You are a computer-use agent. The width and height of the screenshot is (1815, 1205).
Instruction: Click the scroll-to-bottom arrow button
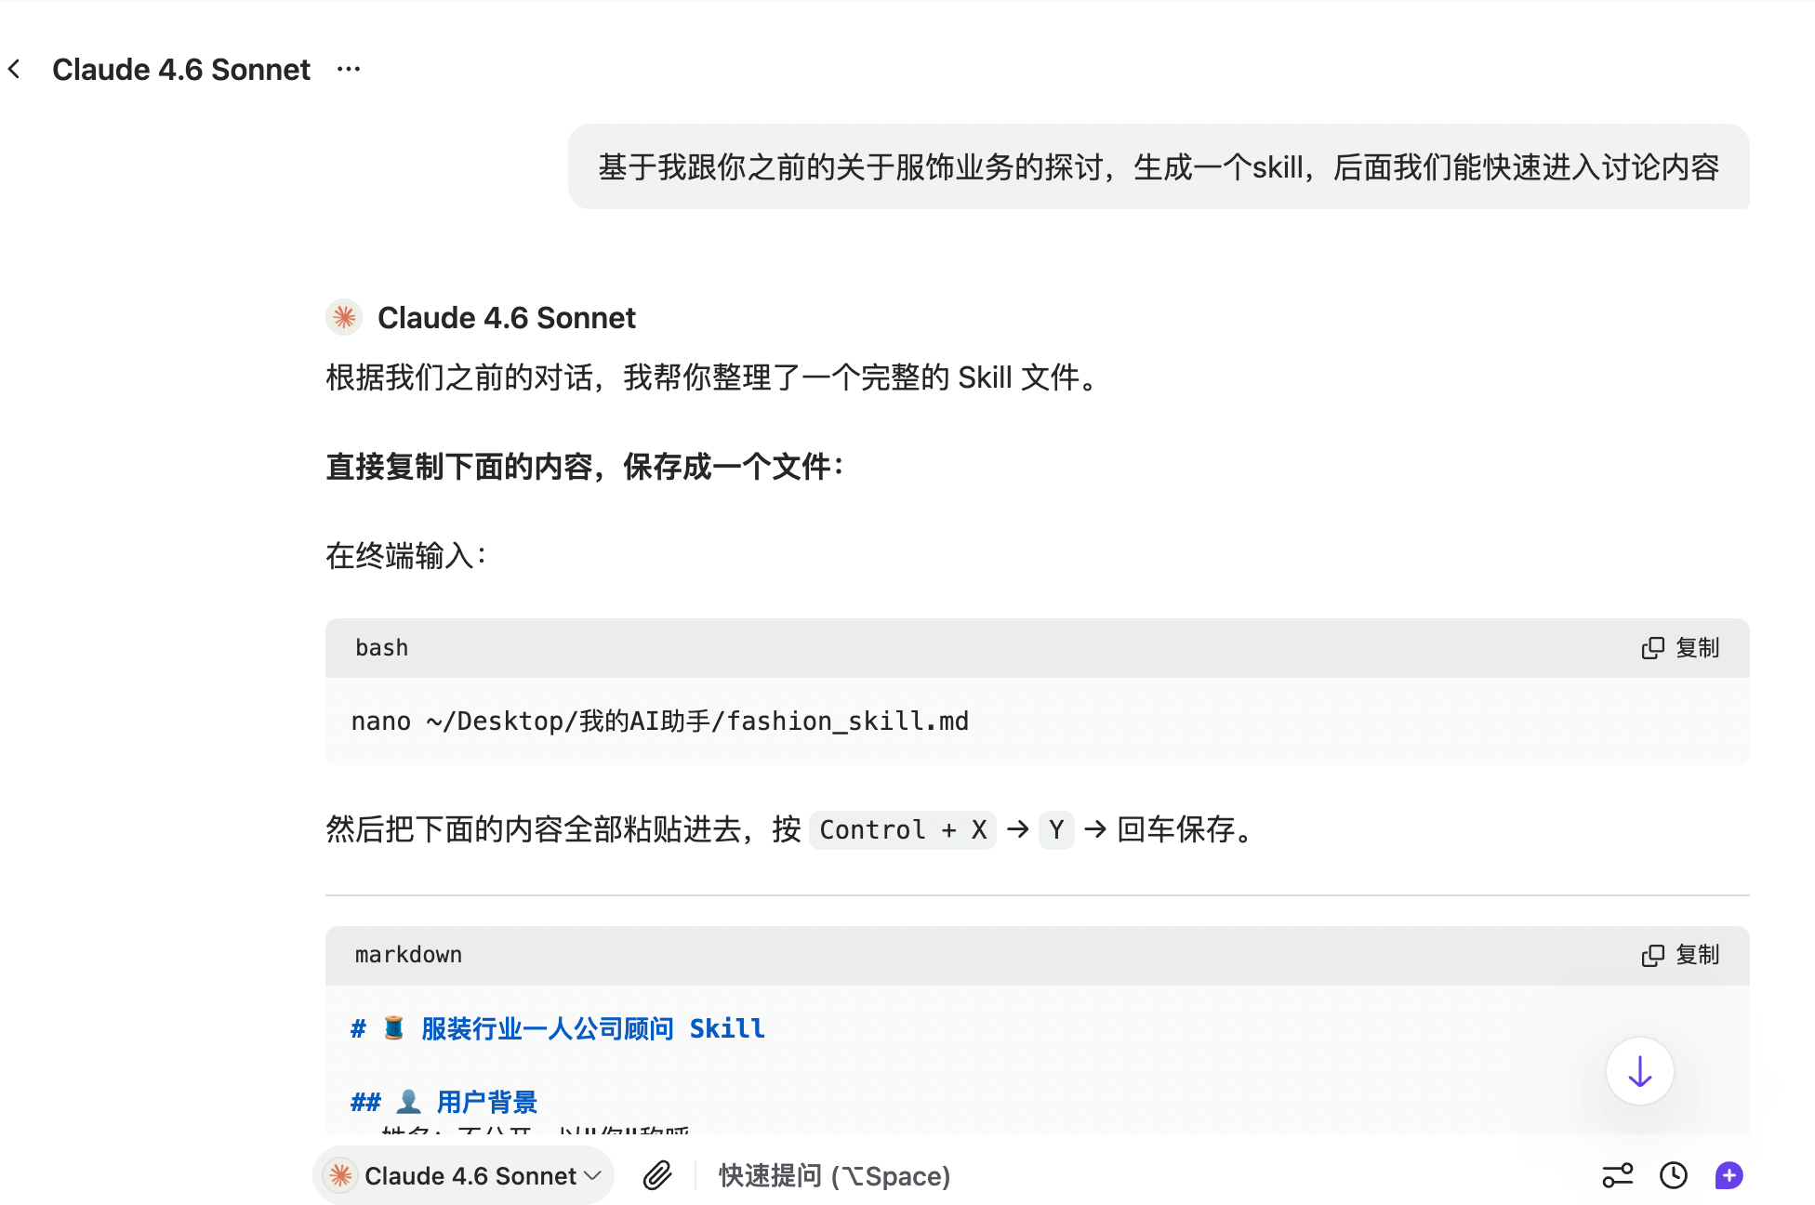1639,1071
